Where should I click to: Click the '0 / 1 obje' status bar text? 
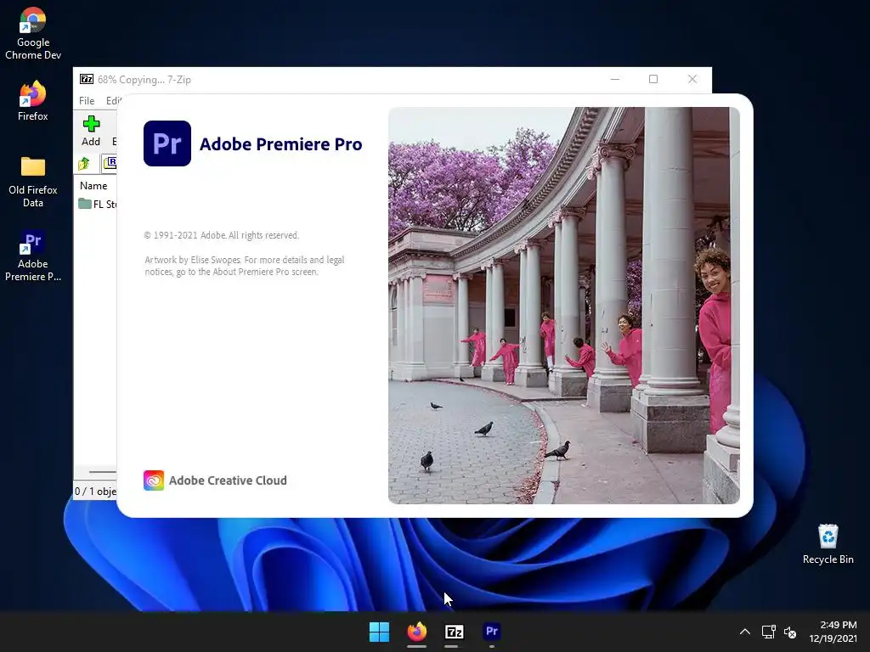pyautogui.click(x=95, y=492)
